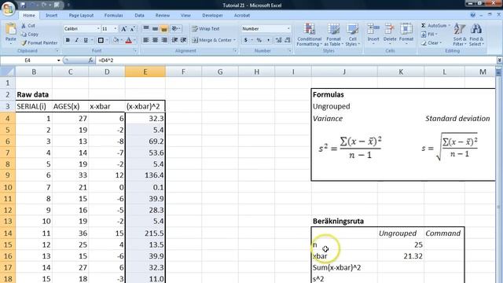Increase font size with Grow Font

123,29
